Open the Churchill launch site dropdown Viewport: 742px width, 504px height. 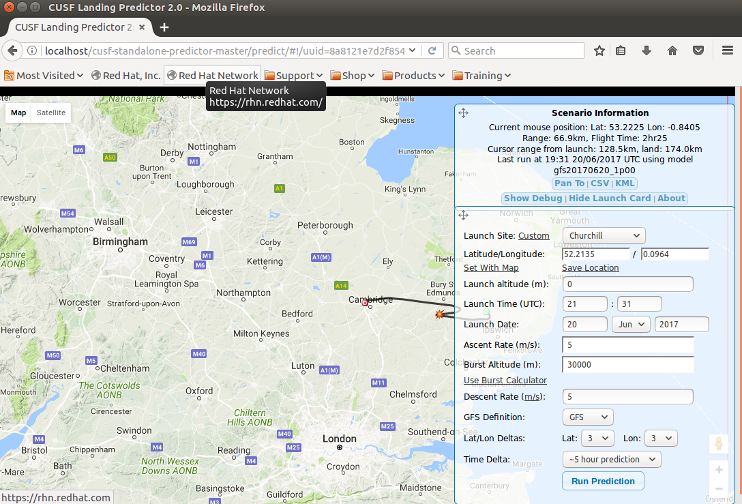click(x=604, y=236)
